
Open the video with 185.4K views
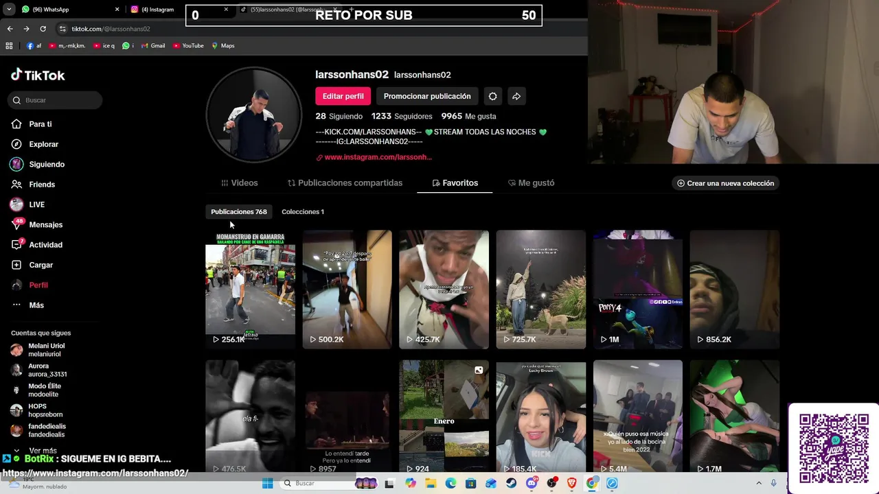tap(540, 416)
